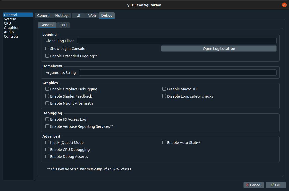The width and height of the screenshot is (289, 191).
Task: Switch to the UI tab
Action: tap(78, 16)
